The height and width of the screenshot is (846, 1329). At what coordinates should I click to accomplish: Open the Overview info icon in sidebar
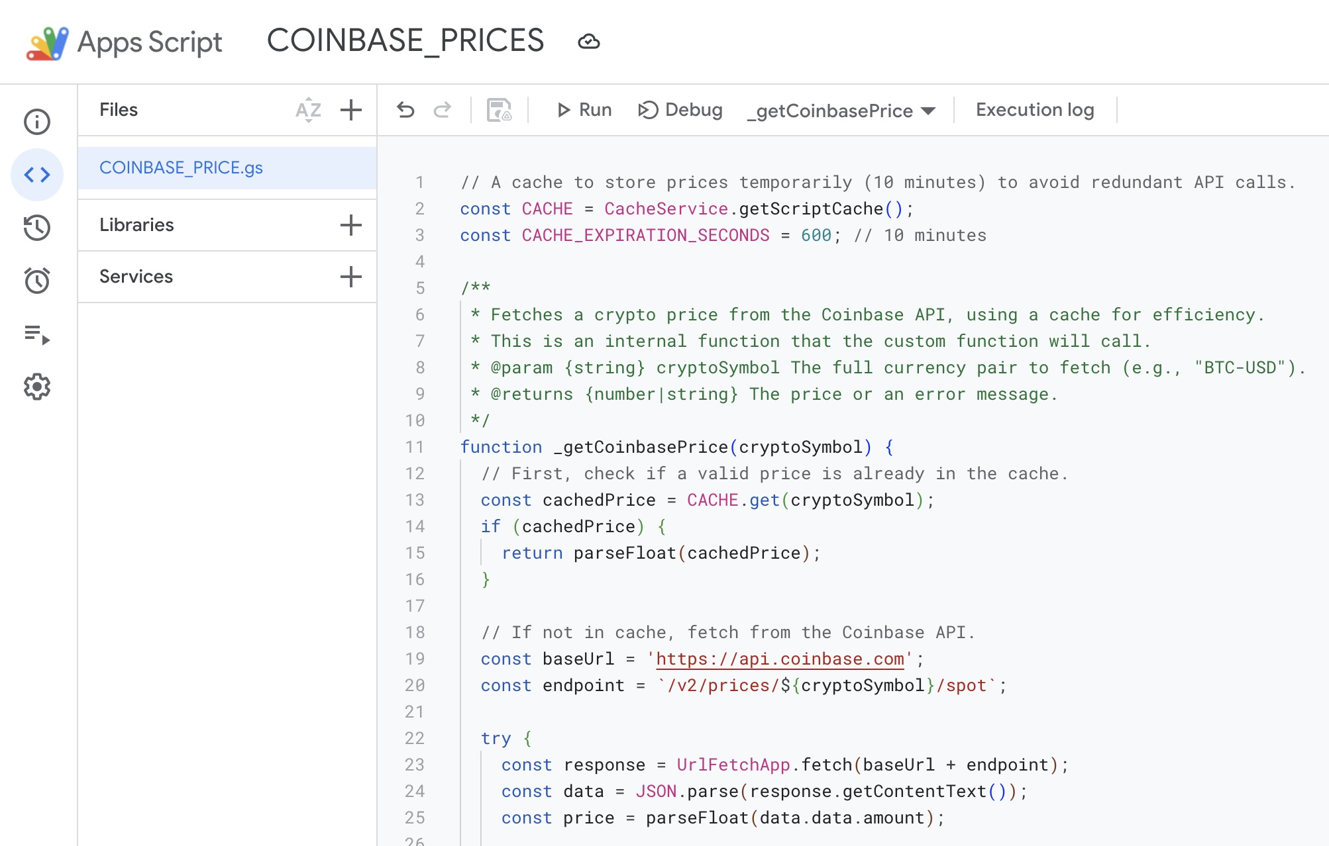click(x=37, y=122)
